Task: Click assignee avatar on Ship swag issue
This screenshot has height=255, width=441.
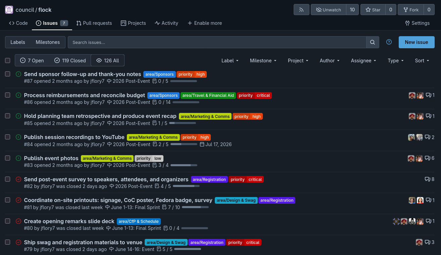Action: [419, 242]
